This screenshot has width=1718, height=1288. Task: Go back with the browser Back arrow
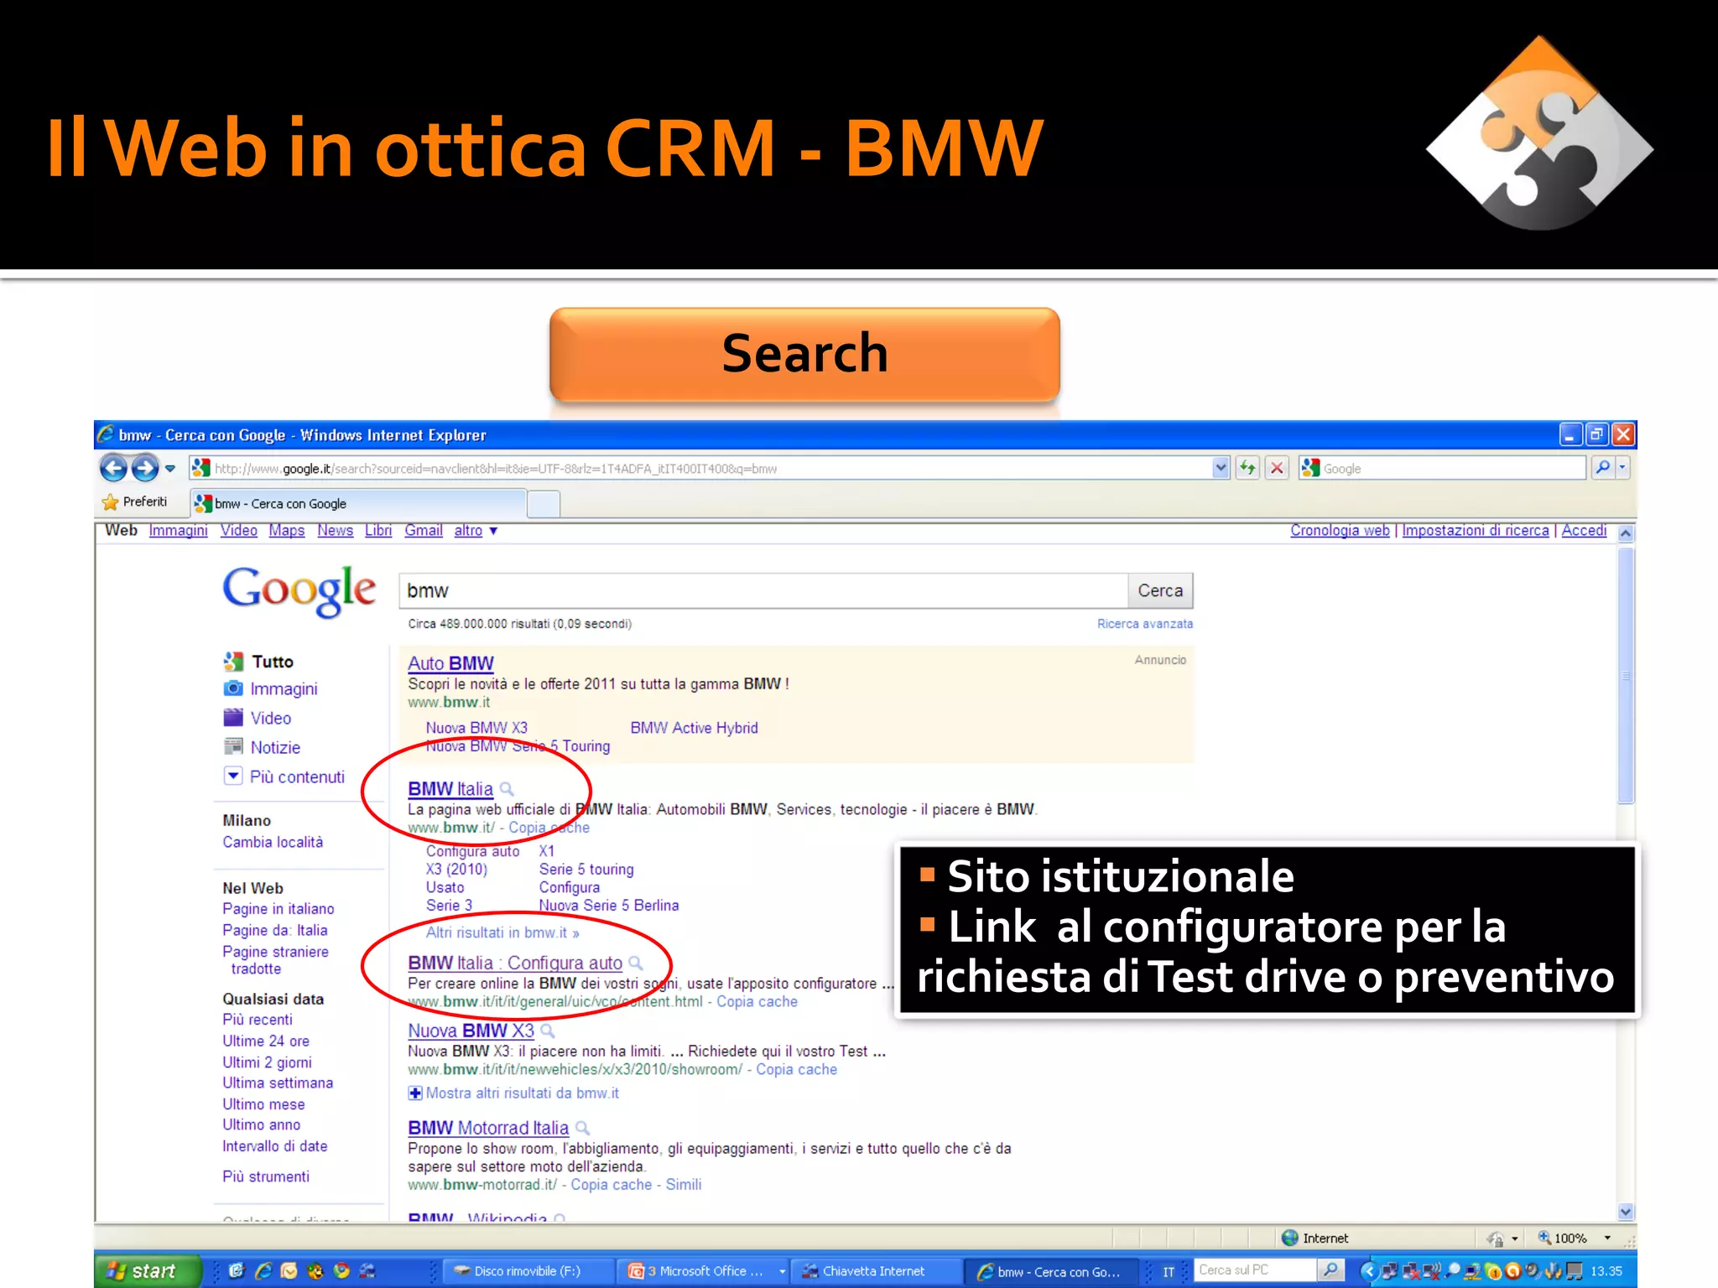113,468
